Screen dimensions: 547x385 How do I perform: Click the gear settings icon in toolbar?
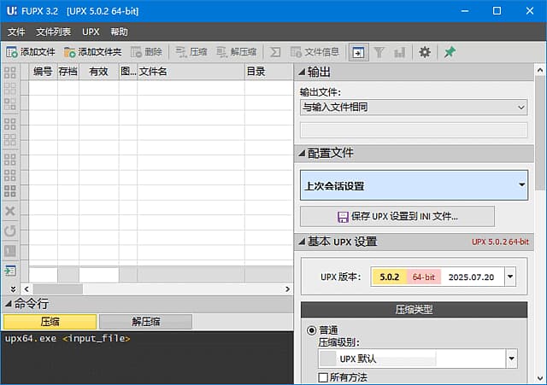[x=425, y=52]
